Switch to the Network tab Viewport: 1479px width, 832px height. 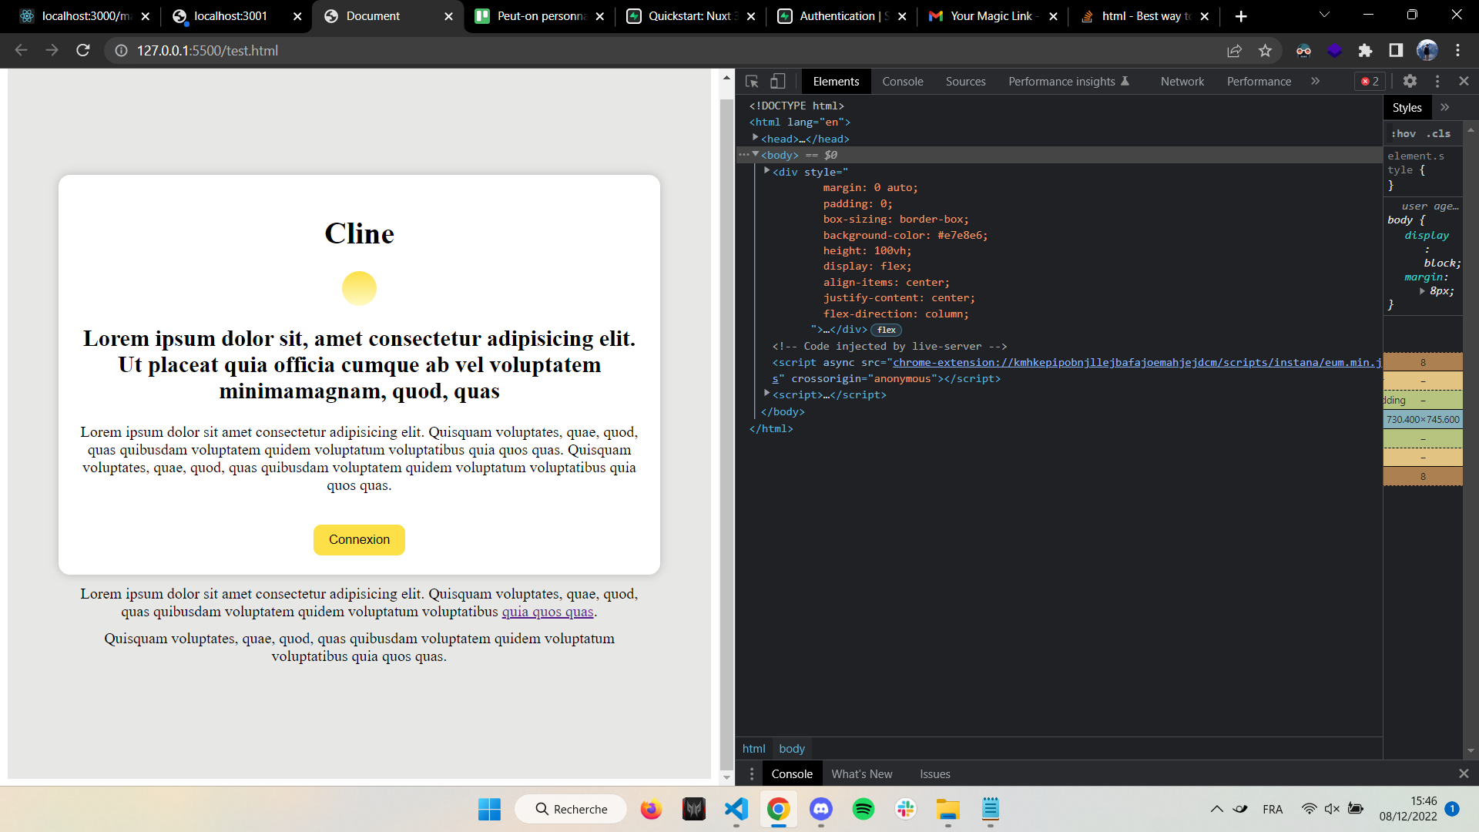tap(1182, 82)
